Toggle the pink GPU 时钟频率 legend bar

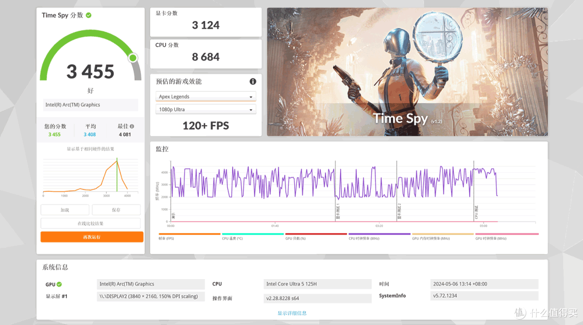(507, 234)
